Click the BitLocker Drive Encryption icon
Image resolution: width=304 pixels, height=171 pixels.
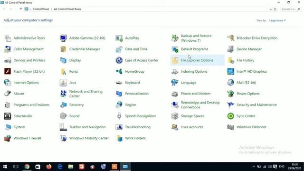(x=230, y=38)
